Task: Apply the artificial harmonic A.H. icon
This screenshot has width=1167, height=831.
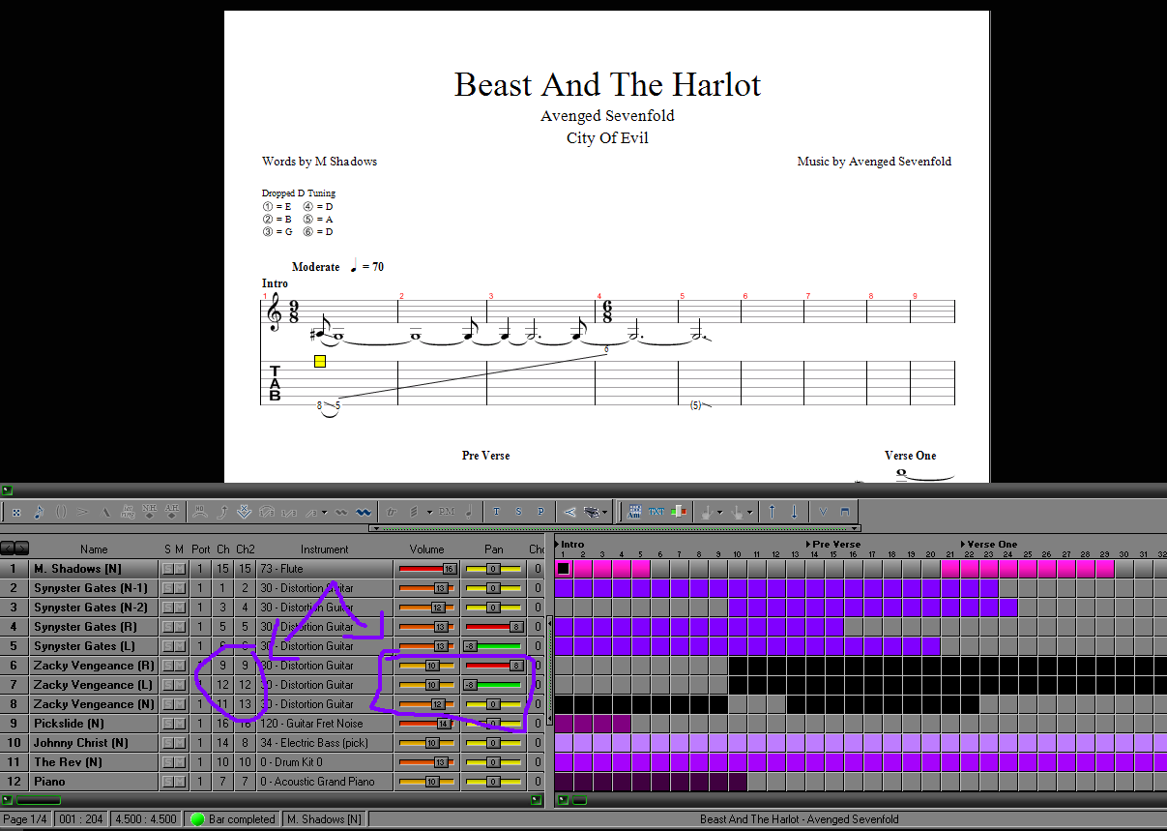Action: (x=172, y=512)
